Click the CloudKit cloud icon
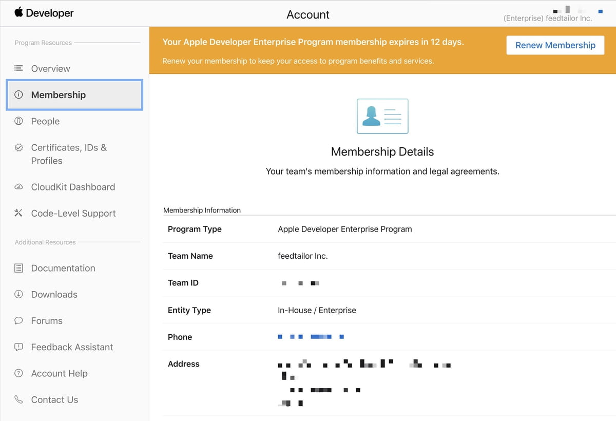Viewport: 616px width, 421px height. click(x=18, y=187)
